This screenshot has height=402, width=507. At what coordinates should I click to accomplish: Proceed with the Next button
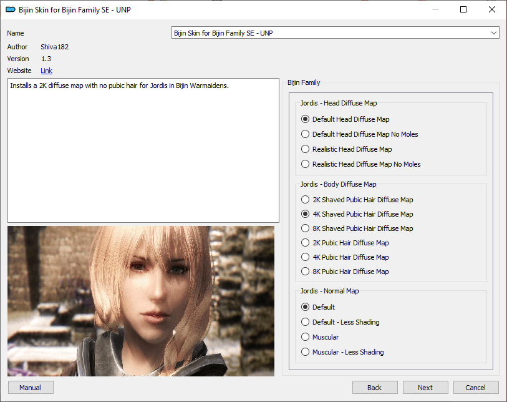425,388
